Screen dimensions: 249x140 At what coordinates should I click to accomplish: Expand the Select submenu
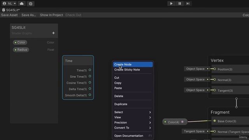[x=133, y=112]
